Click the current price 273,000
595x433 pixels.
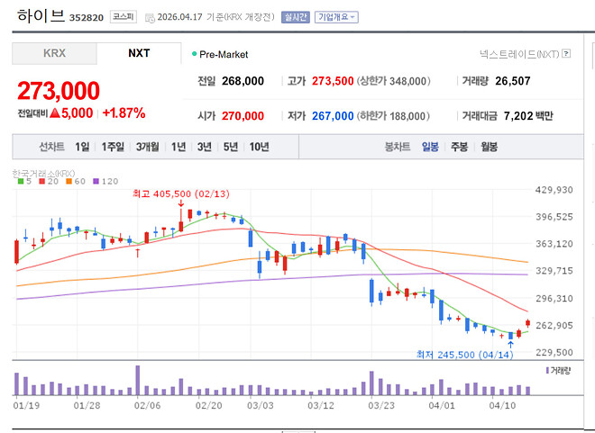point(59,91)
